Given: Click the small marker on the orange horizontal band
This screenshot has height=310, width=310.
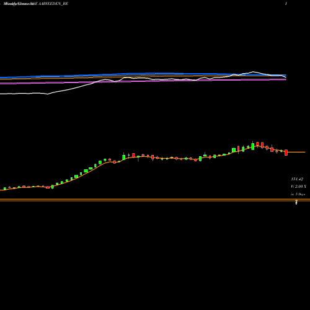Looking at the screenshot, I should (296, 202).
